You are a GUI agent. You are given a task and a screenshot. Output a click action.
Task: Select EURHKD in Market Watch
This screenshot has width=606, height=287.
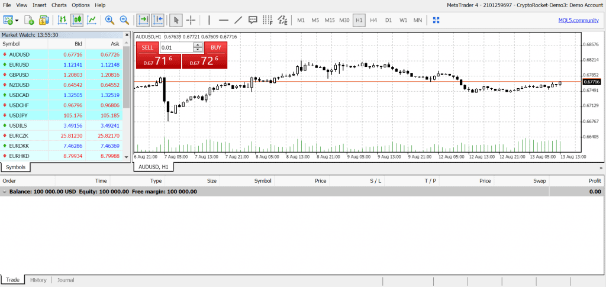[x=62, y=156]
